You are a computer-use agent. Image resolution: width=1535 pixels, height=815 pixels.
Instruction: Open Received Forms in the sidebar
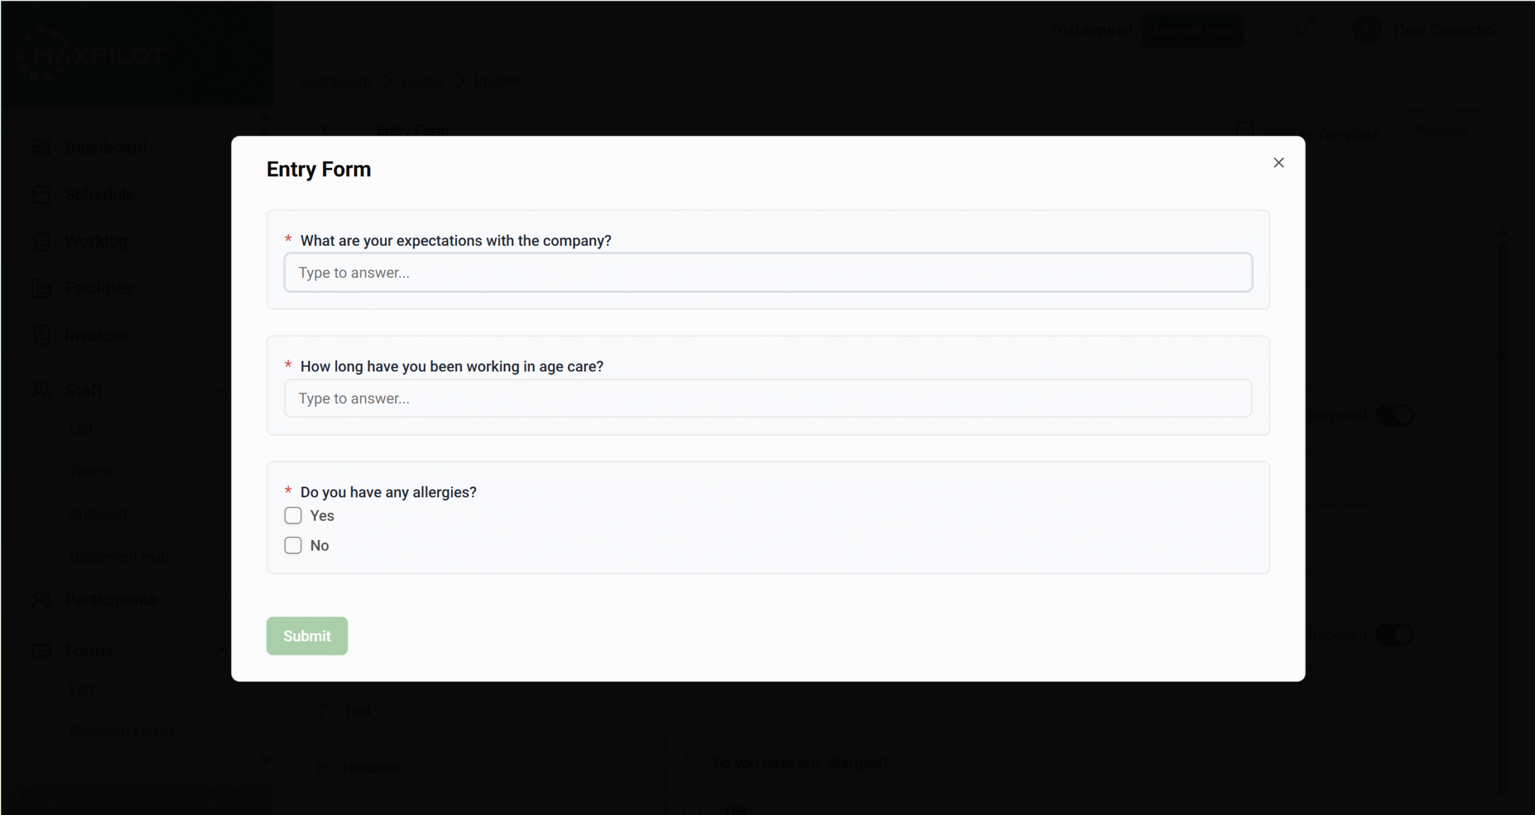pos(122,732)
